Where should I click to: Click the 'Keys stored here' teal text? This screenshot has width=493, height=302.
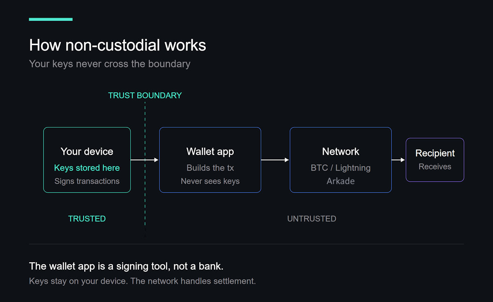coord(87,168)
